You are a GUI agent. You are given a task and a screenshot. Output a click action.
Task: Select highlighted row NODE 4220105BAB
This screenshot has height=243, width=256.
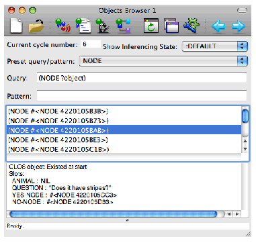coord(124,130)
